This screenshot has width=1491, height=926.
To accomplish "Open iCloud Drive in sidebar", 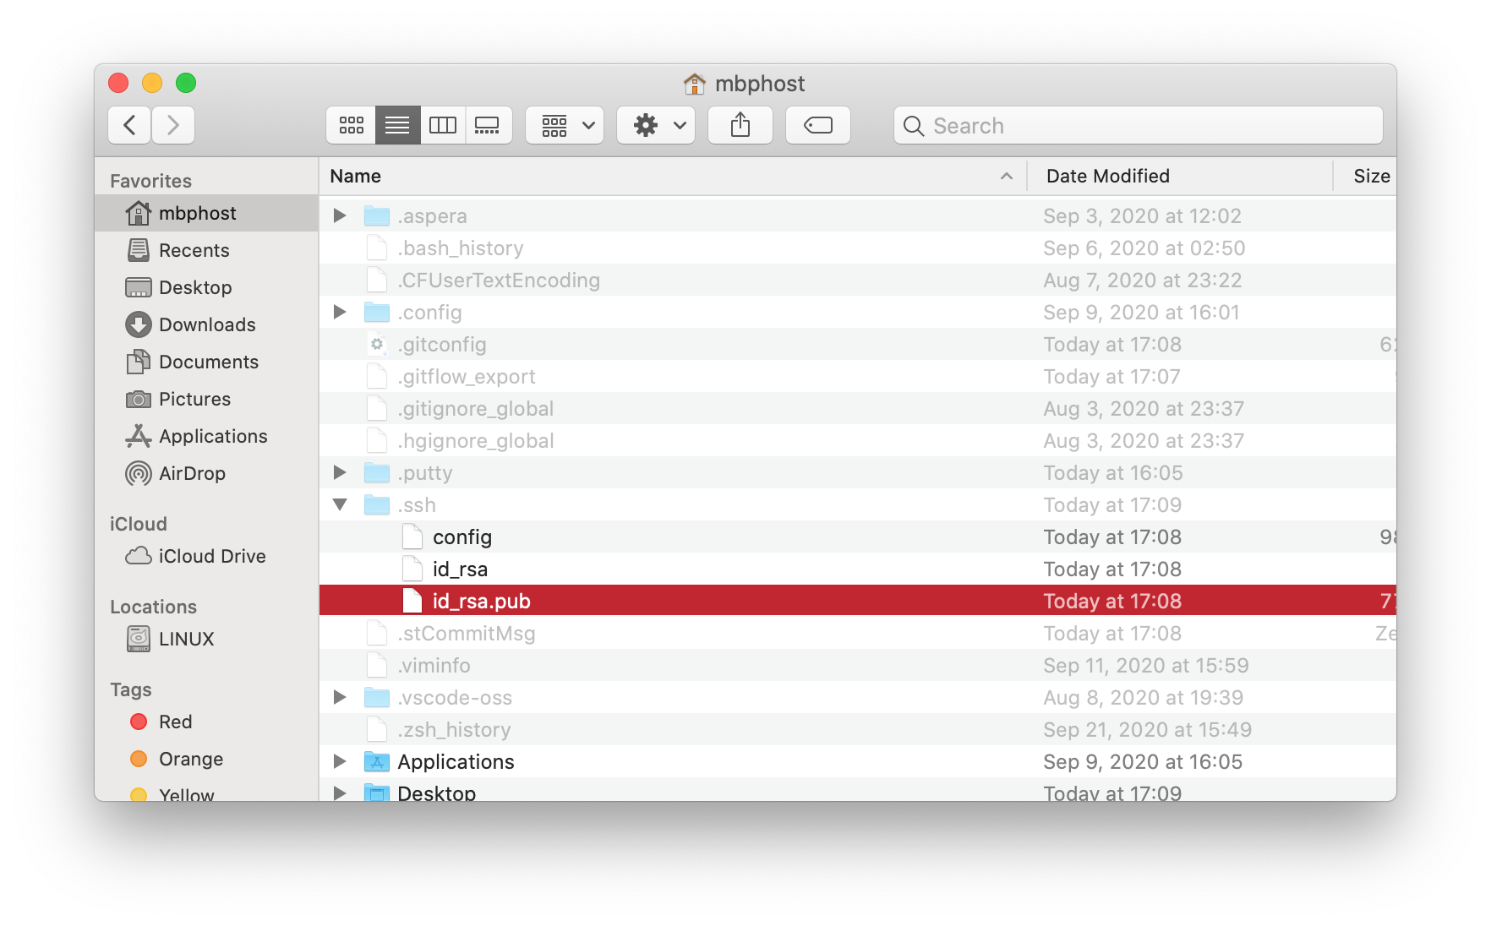I will (211, 556).
